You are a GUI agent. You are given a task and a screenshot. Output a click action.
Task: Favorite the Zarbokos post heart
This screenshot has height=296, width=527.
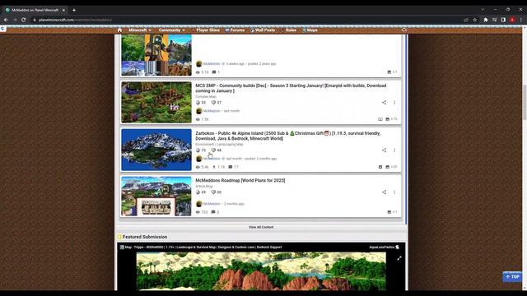(x=213, y=150)
